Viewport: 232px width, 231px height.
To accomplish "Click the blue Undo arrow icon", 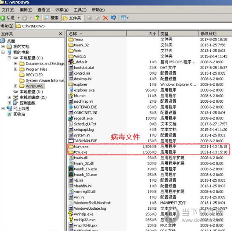I will [x=113, y=18].
